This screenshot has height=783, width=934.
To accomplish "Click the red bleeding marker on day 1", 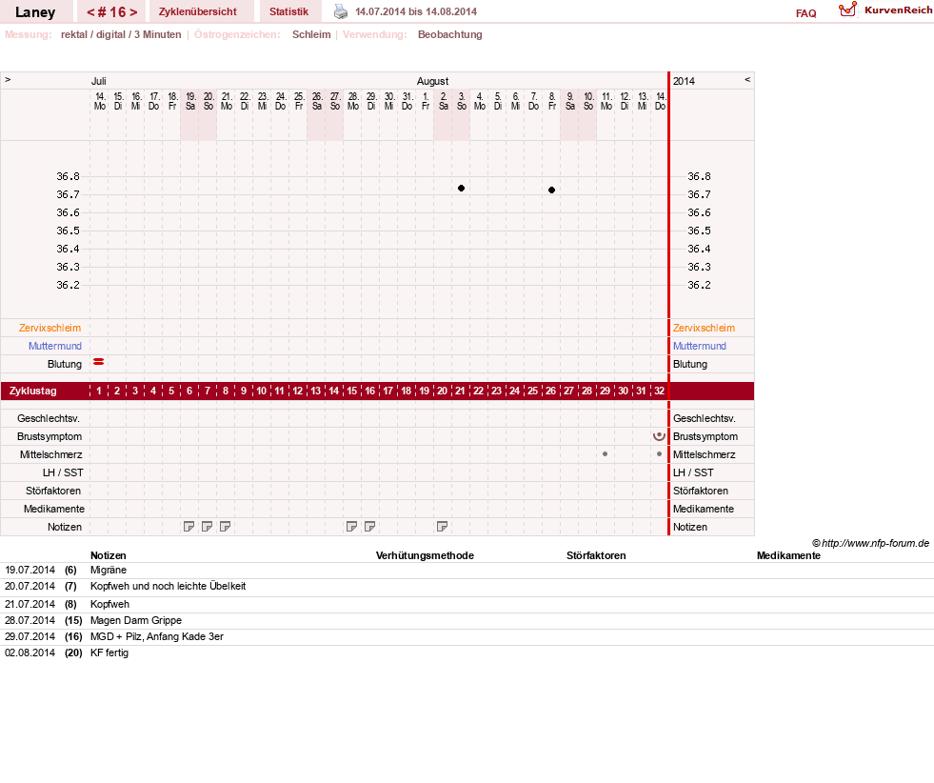I will pyautogui.click(x=99, y=362).
